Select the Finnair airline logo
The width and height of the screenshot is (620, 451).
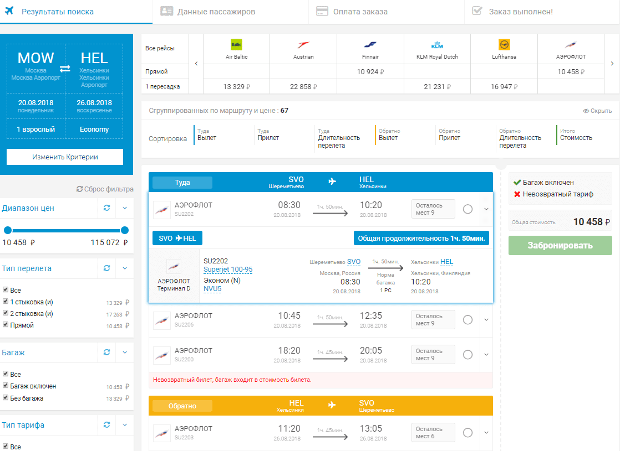pos(370,45)
